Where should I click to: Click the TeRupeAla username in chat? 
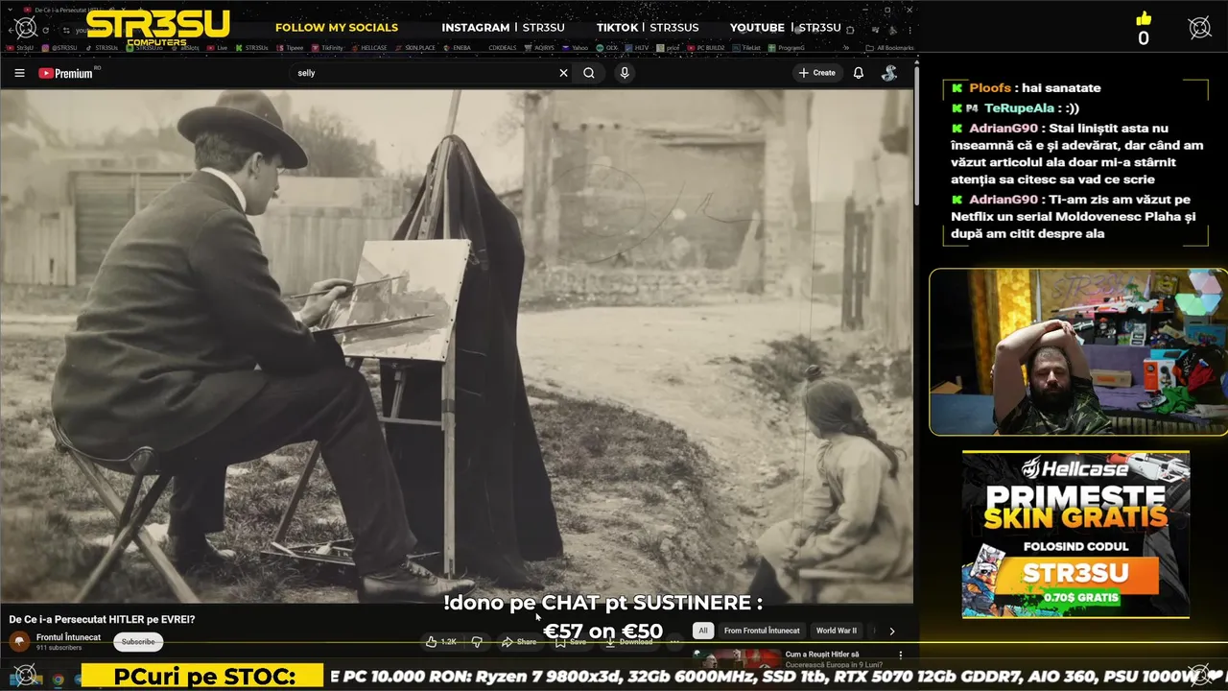[x=1019, y=108]
